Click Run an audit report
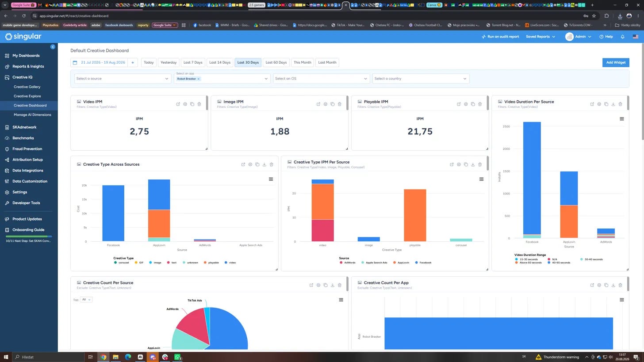644x362 pixels. point(500,37)
